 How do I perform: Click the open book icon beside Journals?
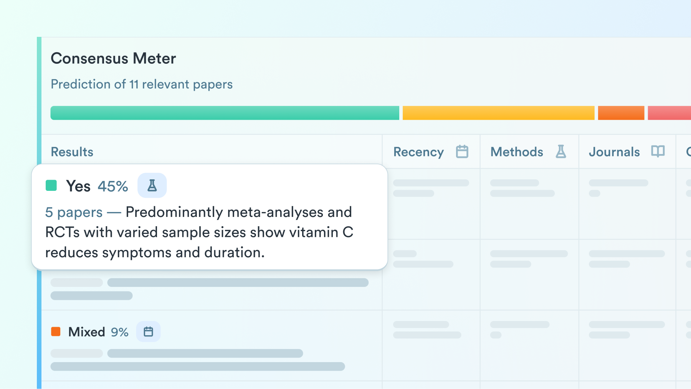658,151
